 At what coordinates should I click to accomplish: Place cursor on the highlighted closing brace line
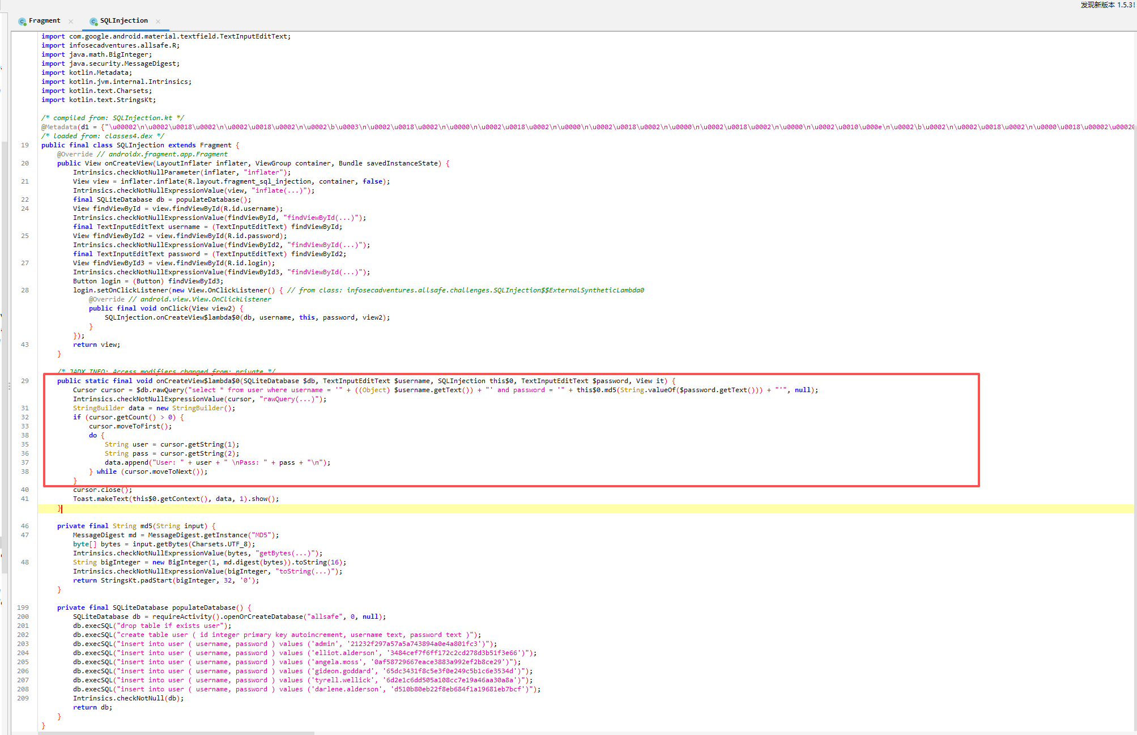tap(59, 508)
